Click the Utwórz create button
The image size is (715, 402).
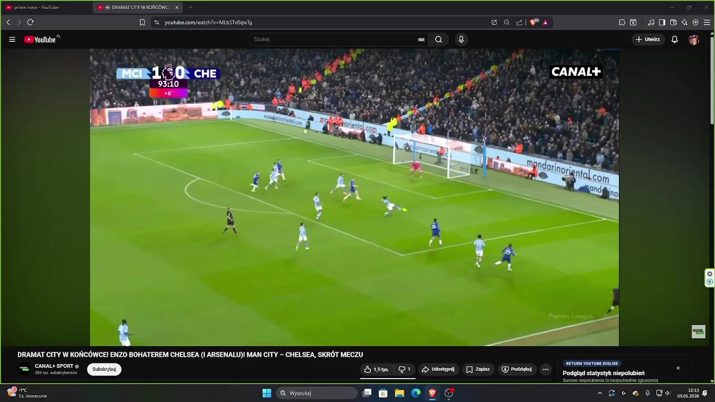(648, 40)
